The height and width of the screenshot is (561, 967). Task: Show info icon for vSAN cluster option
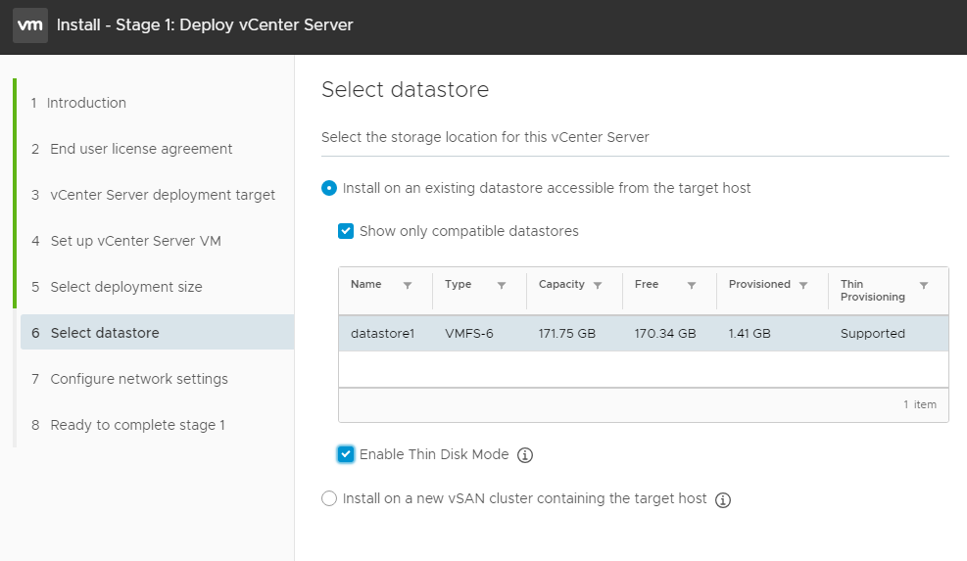tap(723, 500)
